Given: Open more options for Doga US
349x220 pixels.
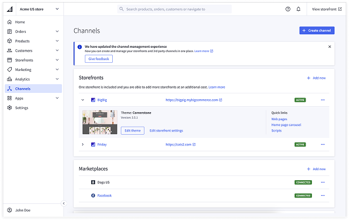Looking at the screenshot, I should click(323, 182).
